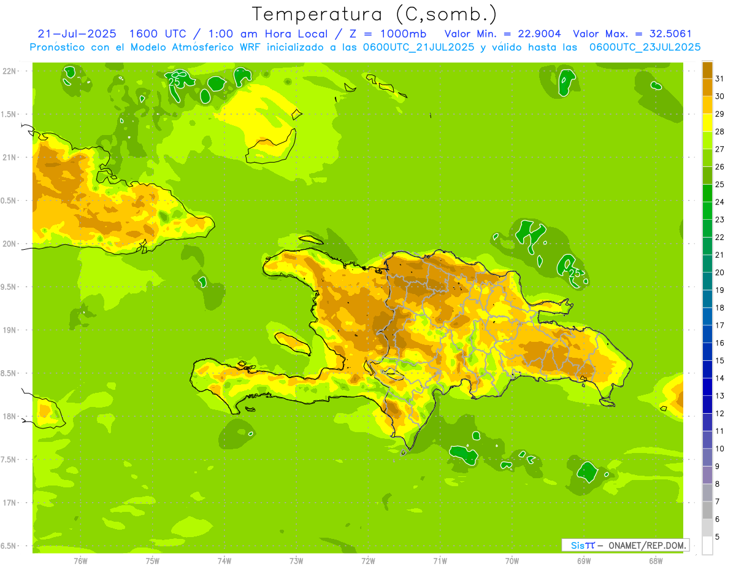Click the "29" legend scale label

(720, 114)
